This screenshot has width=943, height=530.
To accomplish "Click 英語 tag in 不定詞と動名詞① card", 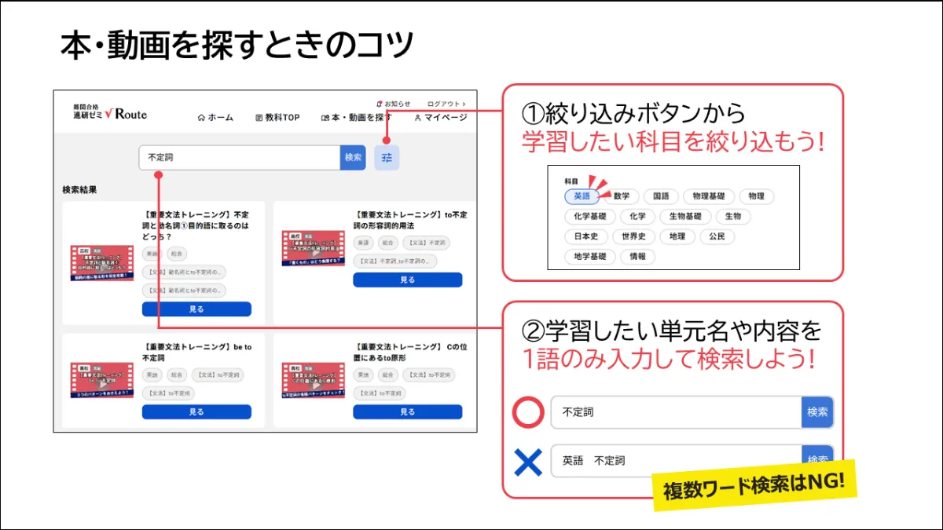I will tap(152, 254).
